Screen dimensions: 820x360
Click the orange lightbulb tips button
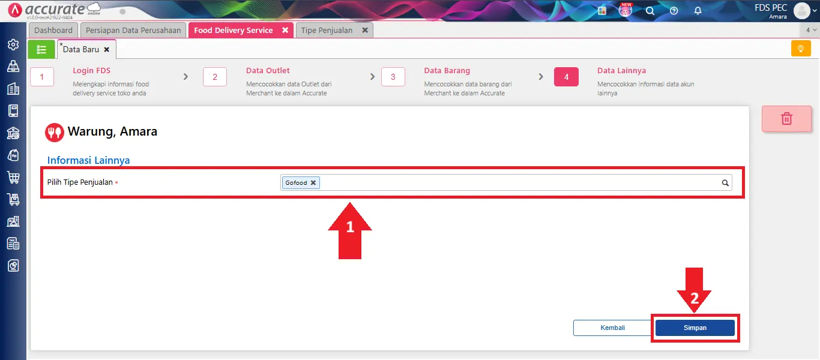801,49
